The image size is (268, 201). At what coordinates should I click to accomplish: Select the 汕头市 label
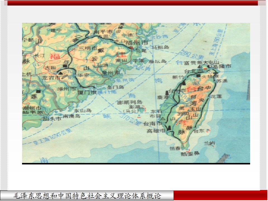(52, 119)
